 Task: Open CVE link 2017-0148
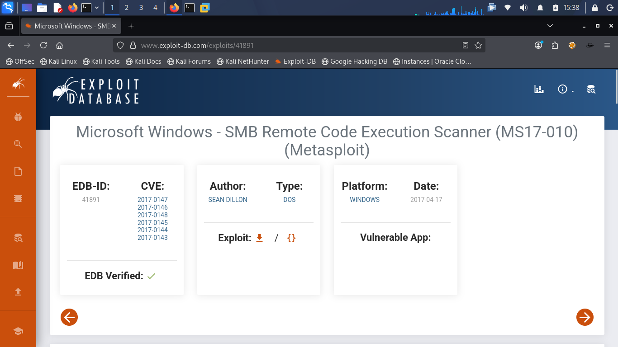pos(152,215)
